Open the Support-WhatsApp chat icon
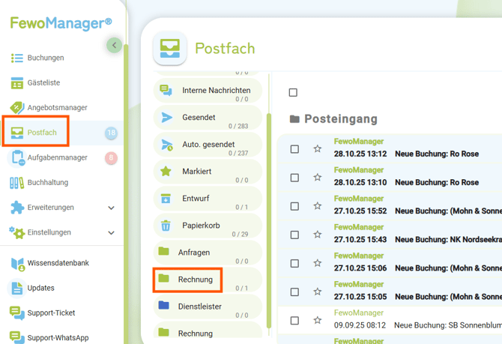Screen dimensions: 502x344 click(x=17, y=337)
